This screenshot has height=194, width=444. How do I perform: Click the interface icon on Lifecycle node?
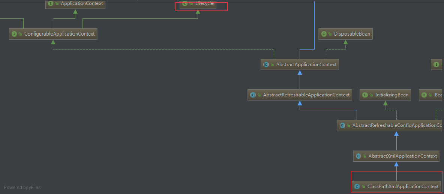coord(185,3)
